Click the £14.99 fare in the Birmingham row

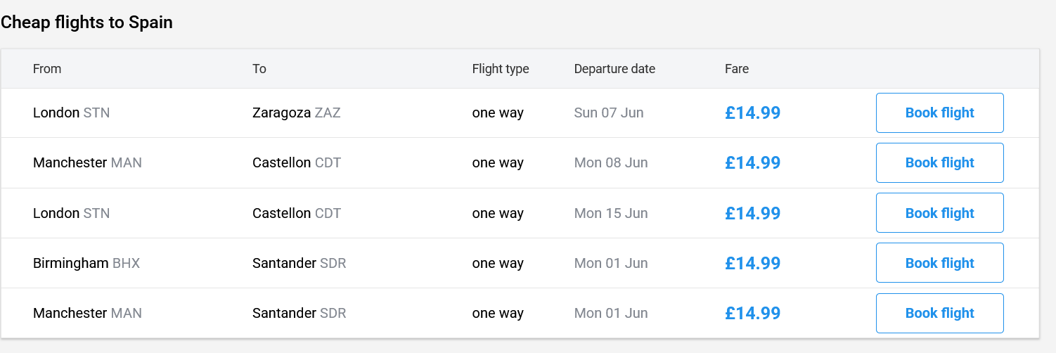click(x=752, y=263)
